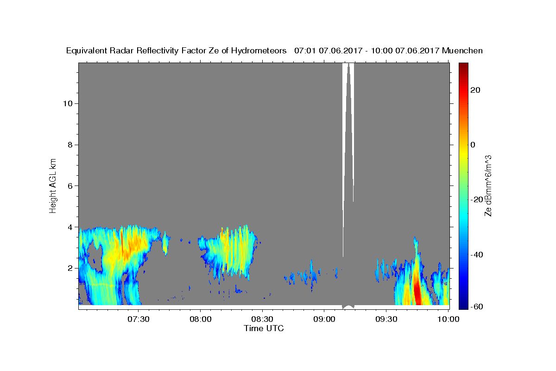Click the dark red top of colorbar
Screen dimensions: 556x371
pos(463,66)
